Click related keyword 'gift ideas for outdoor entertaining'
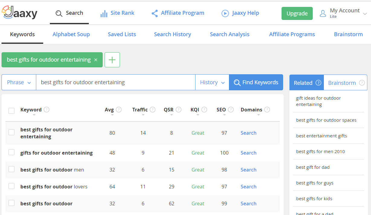 click(318, 101)
